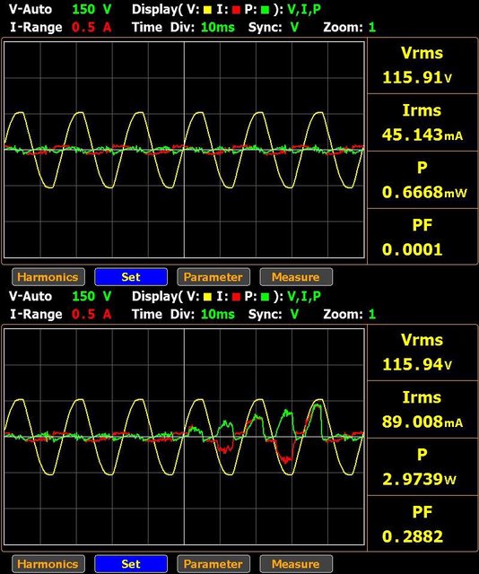This screenshot has height=574, width=479.
Task: Open Harmonics in the upper screen
Action: coord(48,277)
